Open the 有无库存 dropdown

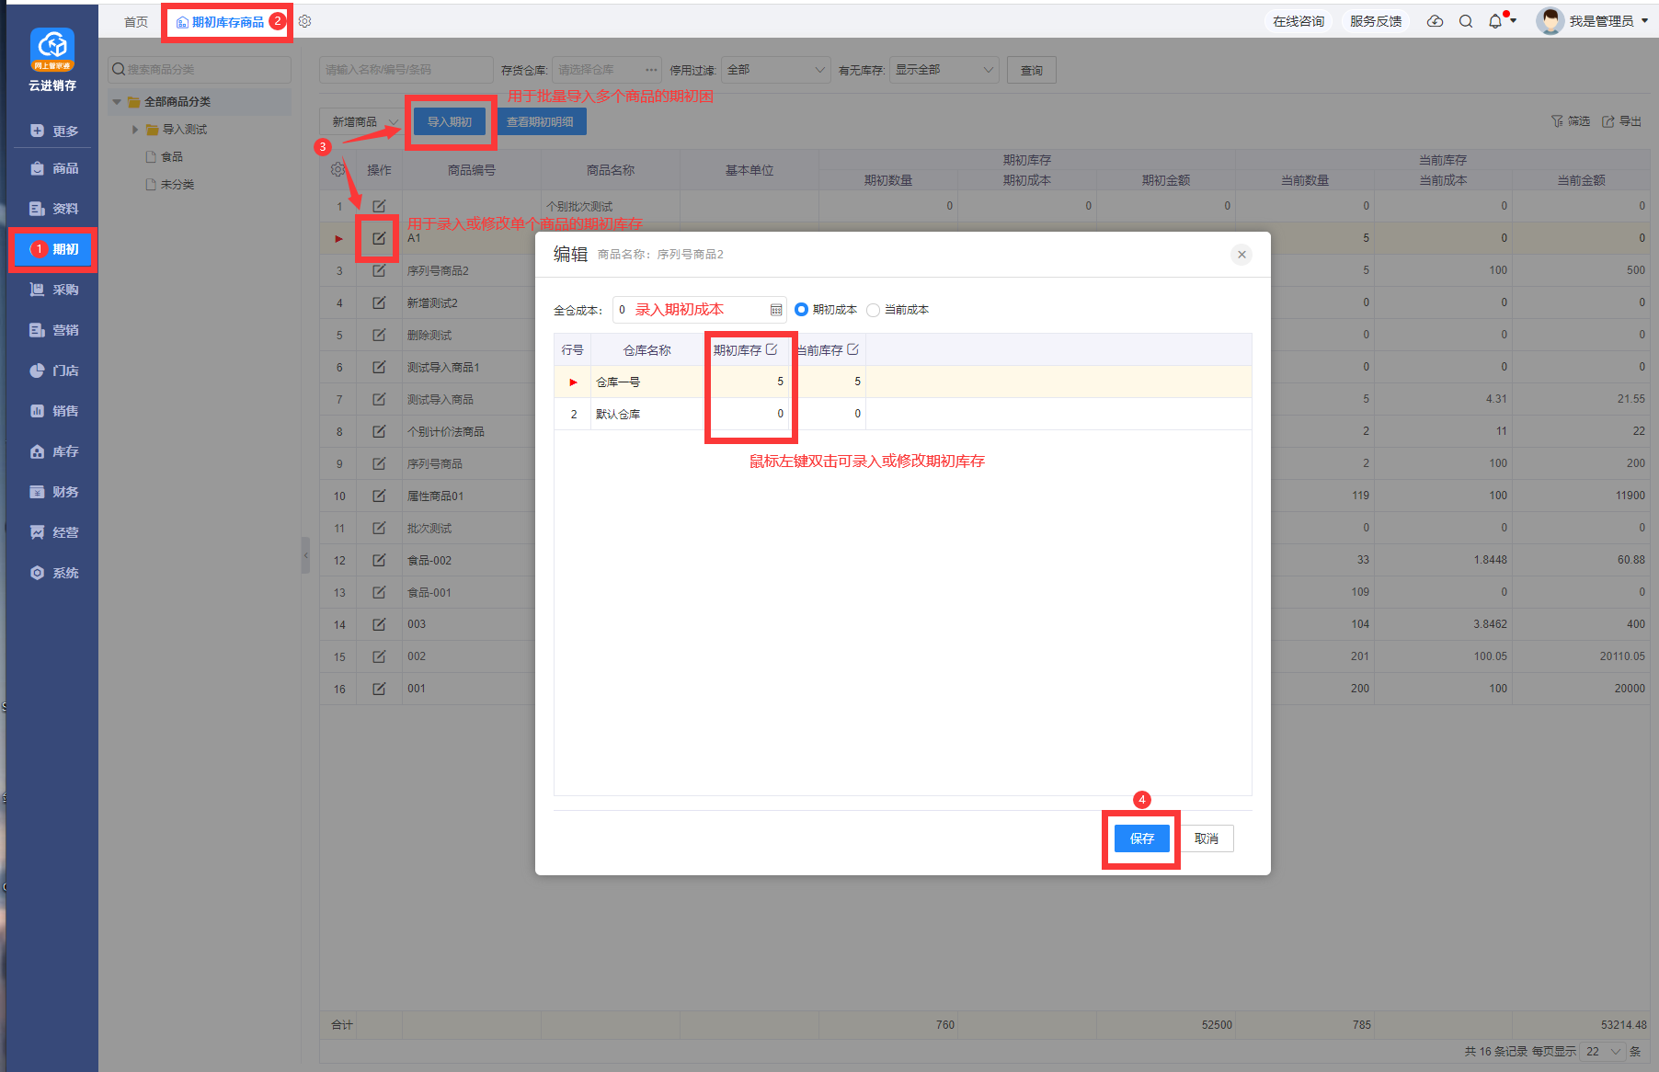click(944, 70)
